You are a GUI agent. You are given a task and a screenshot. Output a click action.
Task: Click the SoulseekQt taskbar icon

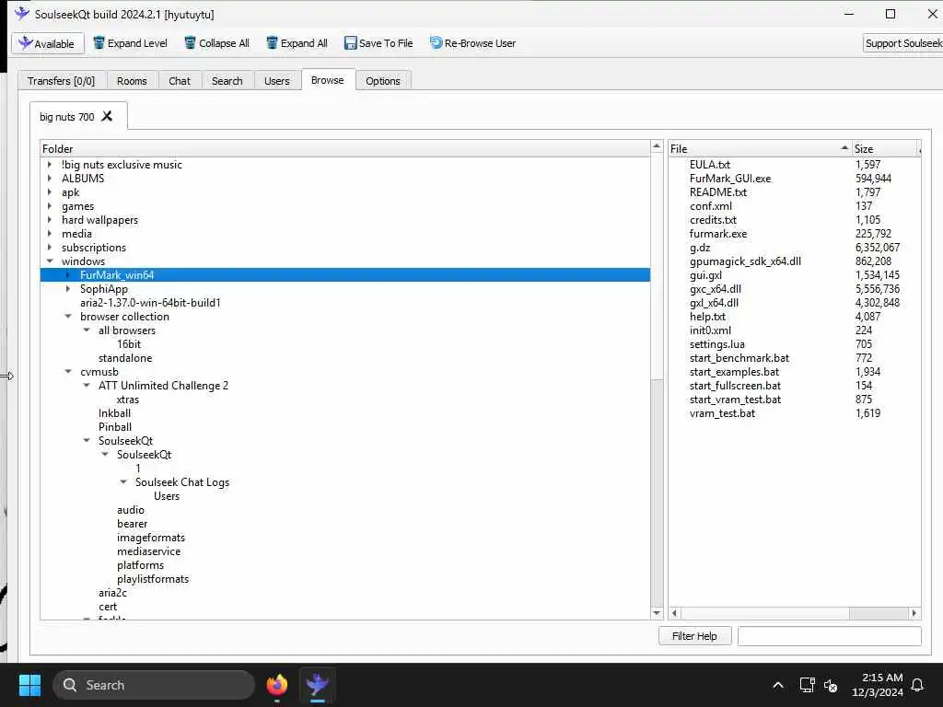pyautogui.click(x=317, y=685)
